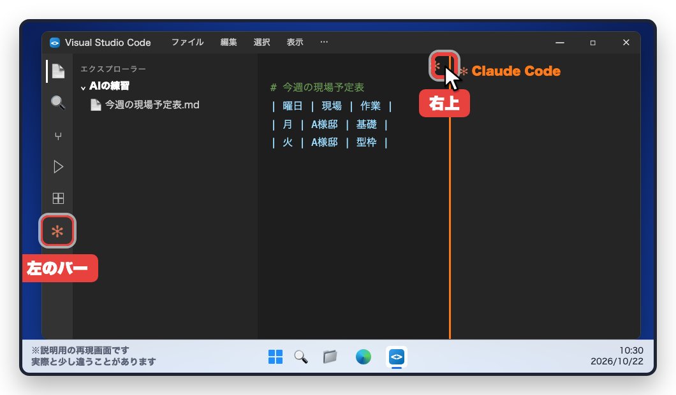Screen dimensions: 676x395
Task: Click the Claude Code panel title
Action: (516, 71)
